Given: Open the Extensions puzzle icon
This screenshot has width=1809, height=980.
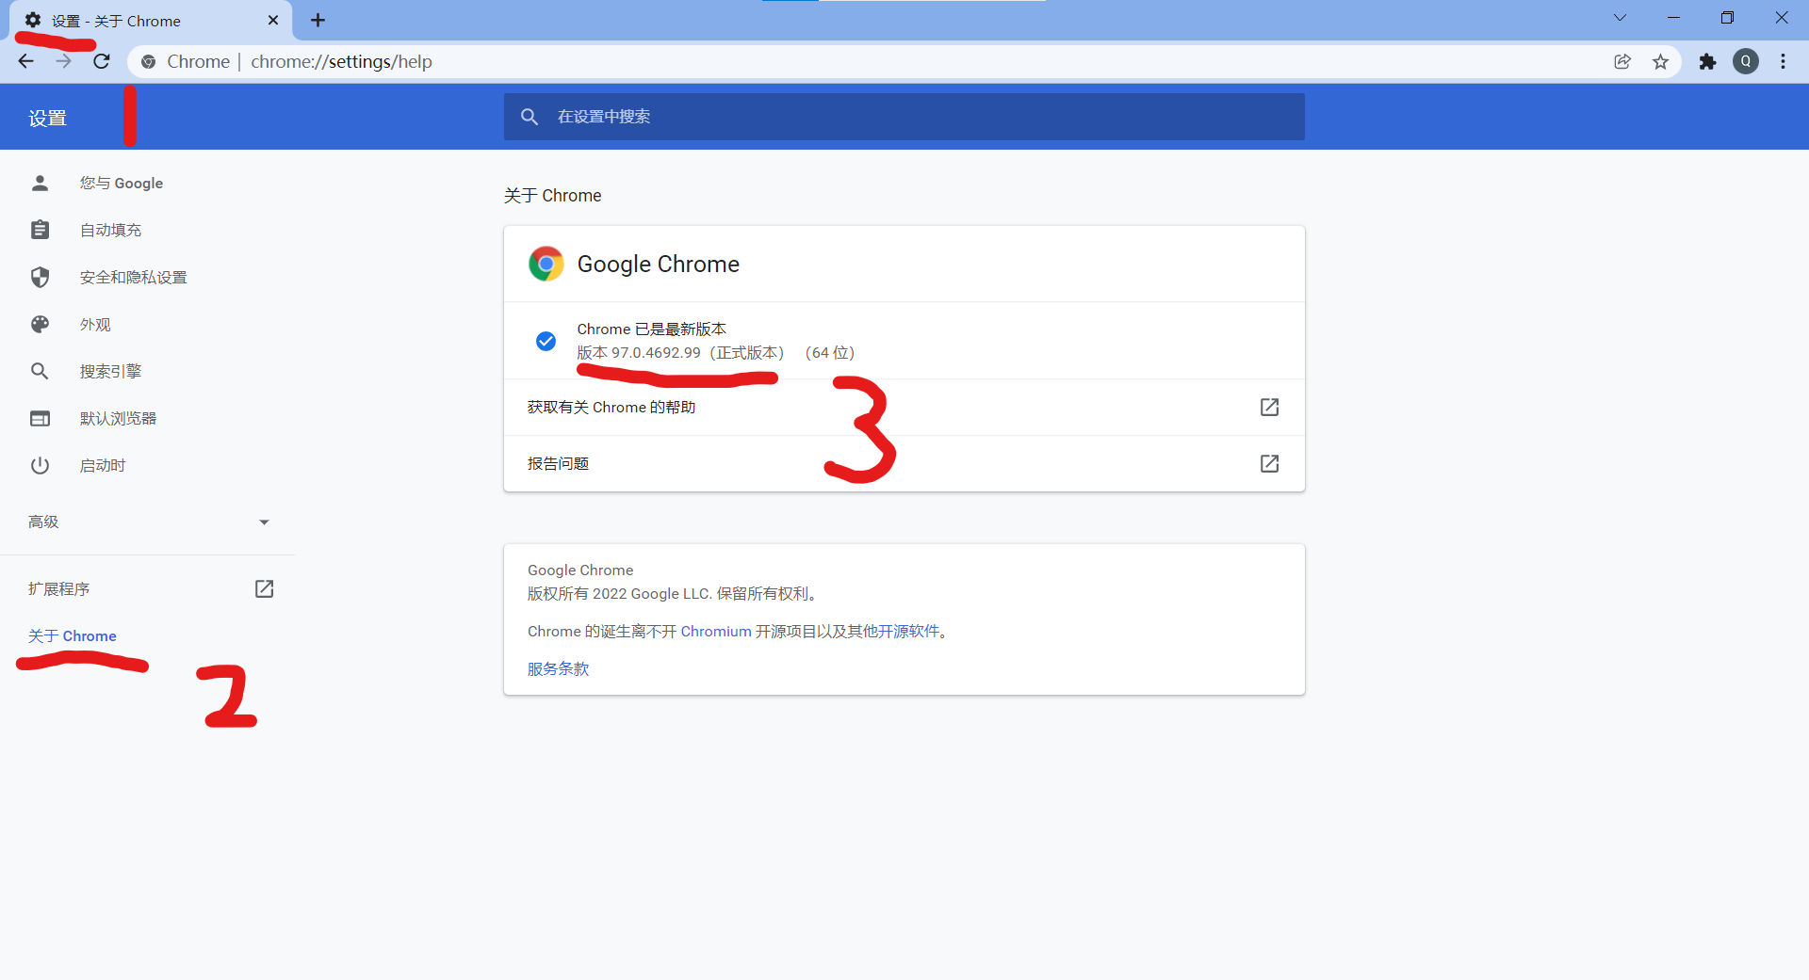Looking at the screenshot, I should point(1707,61).
